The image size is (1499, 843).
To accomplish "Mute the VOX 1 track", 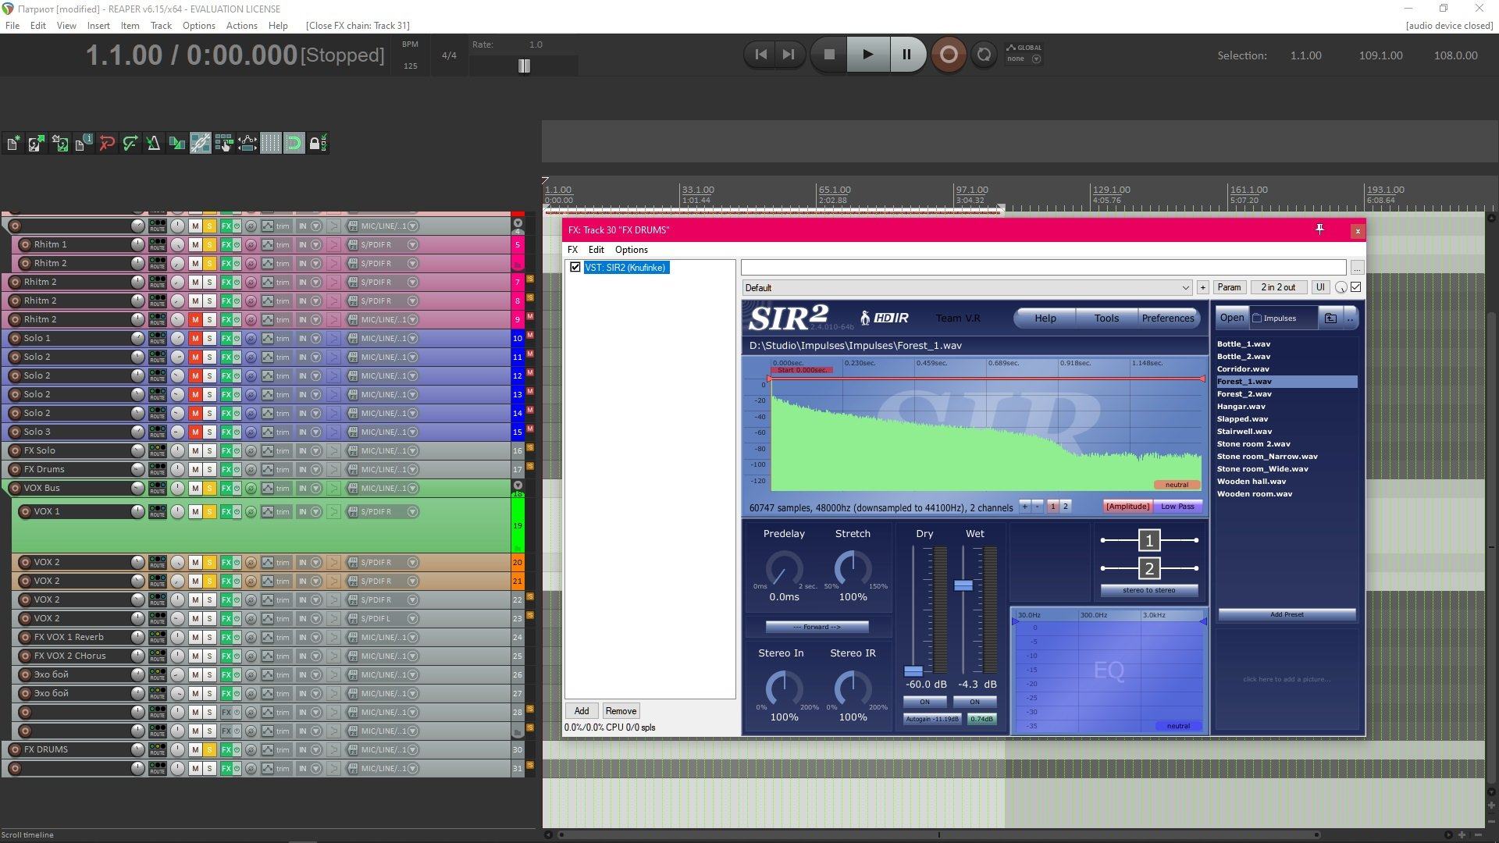I will 195,512.
